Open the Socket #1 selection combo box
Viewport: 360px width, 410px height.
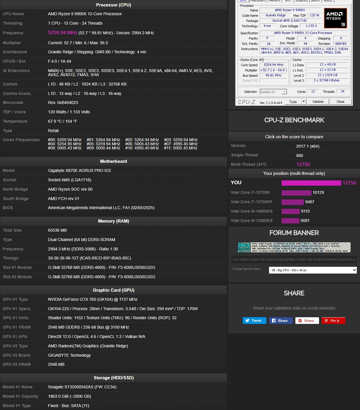(273, 92)
